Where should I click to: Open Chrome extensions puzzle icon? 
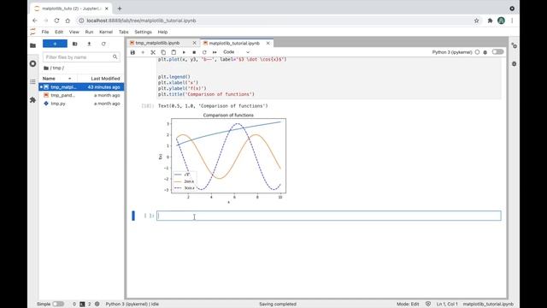[490, 21]
